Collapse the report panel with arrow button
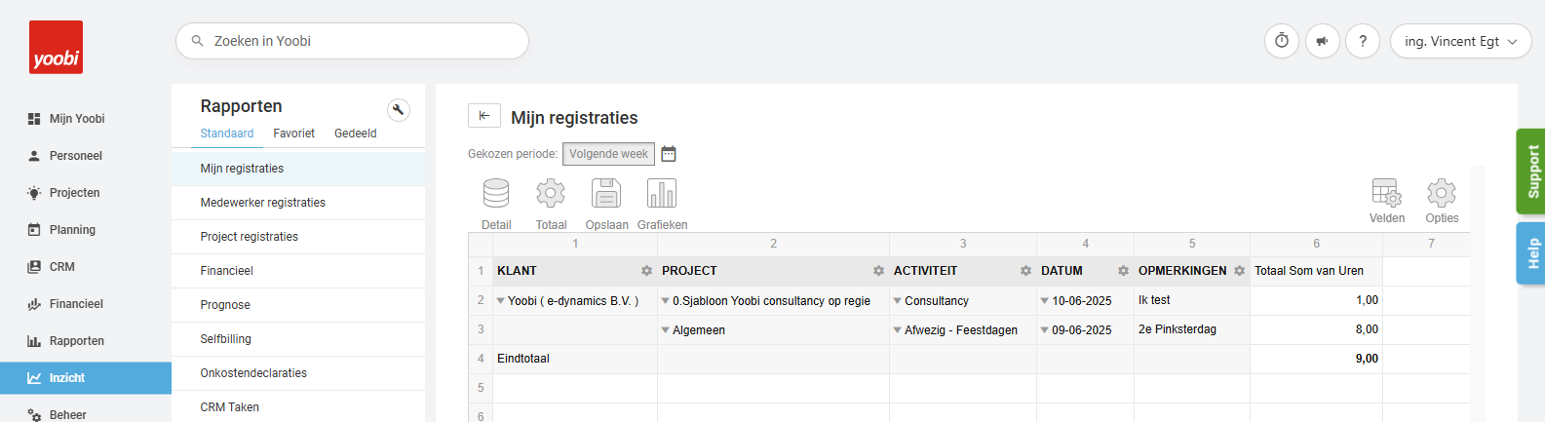The height and width of the screenshot is (422, 1545). [x=484, y=116]
